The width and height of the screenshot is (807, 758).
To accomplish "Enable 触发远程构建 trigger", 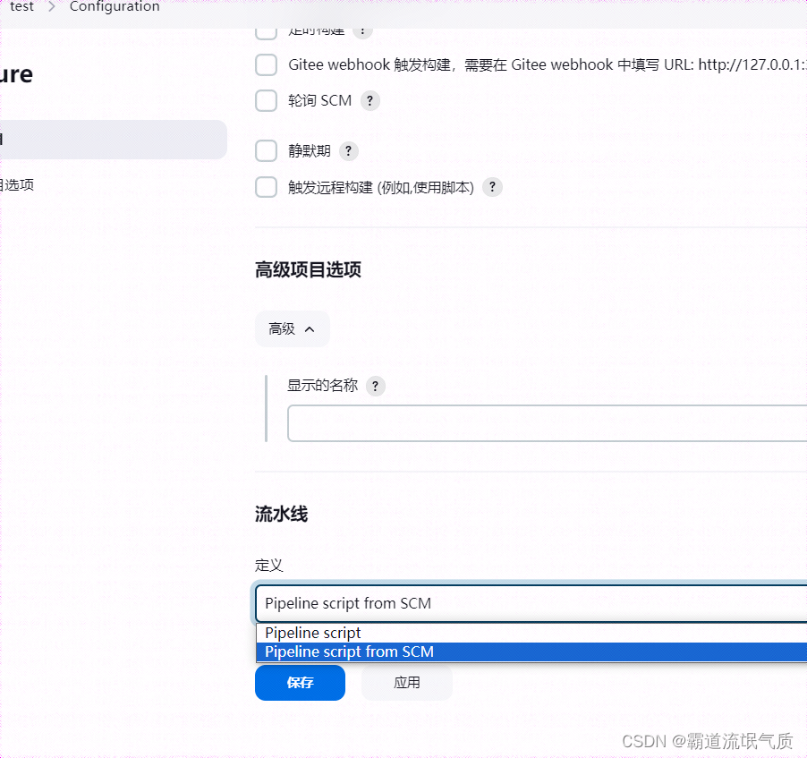I will tap(266, 187).
